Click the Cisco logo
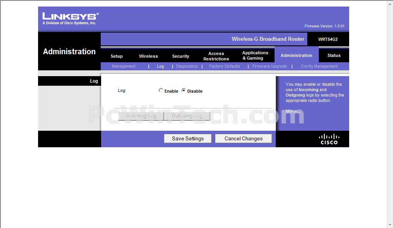Screen dimensions: 393x228 tap(329, 139)
